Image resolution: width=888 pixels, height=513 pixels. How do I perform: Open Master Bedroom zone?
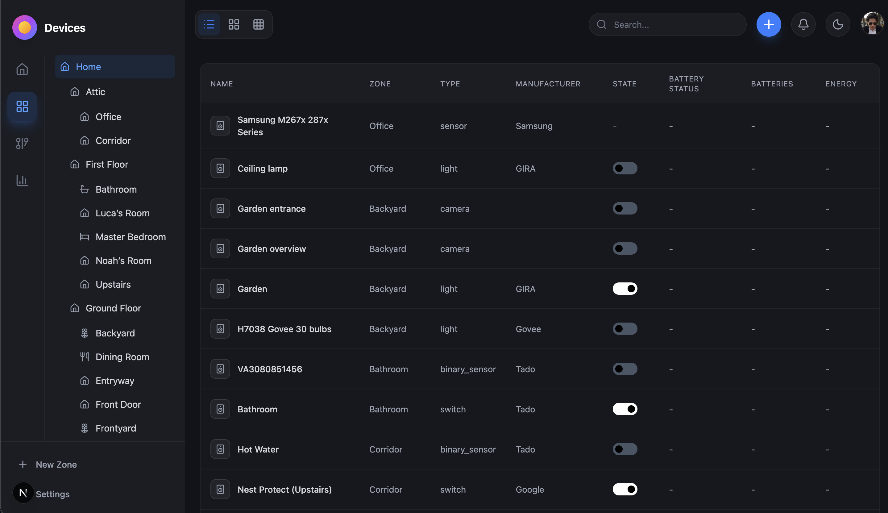click(x=130, y=237)
